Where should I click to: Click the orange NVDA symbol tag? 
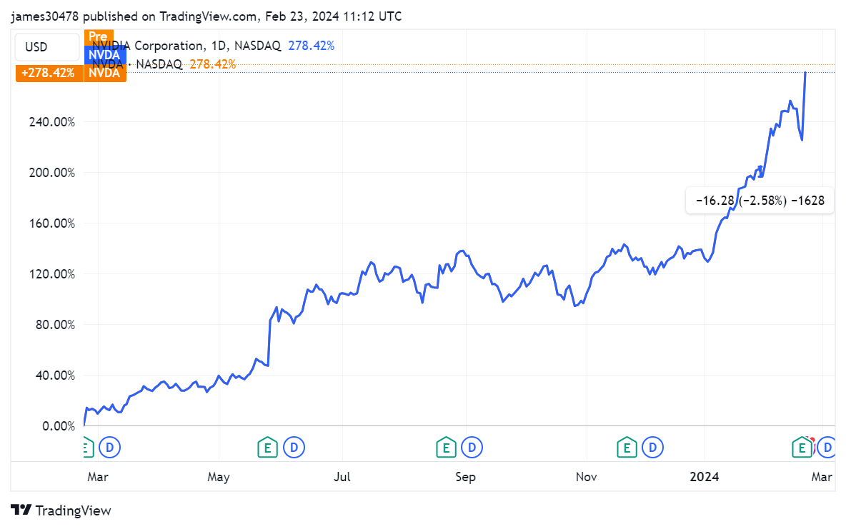104,73
